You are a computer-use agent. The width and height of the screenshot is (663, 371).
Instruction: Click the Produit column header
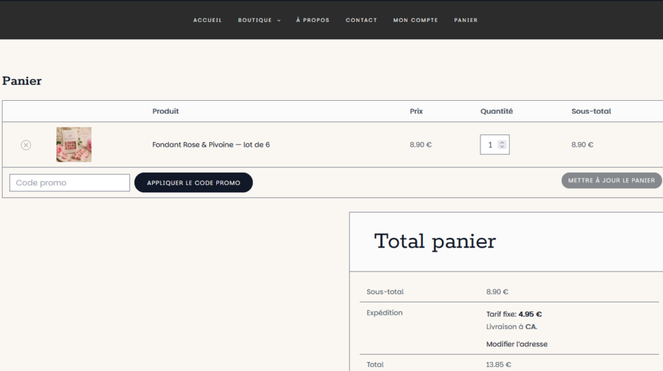click(165, 111)
